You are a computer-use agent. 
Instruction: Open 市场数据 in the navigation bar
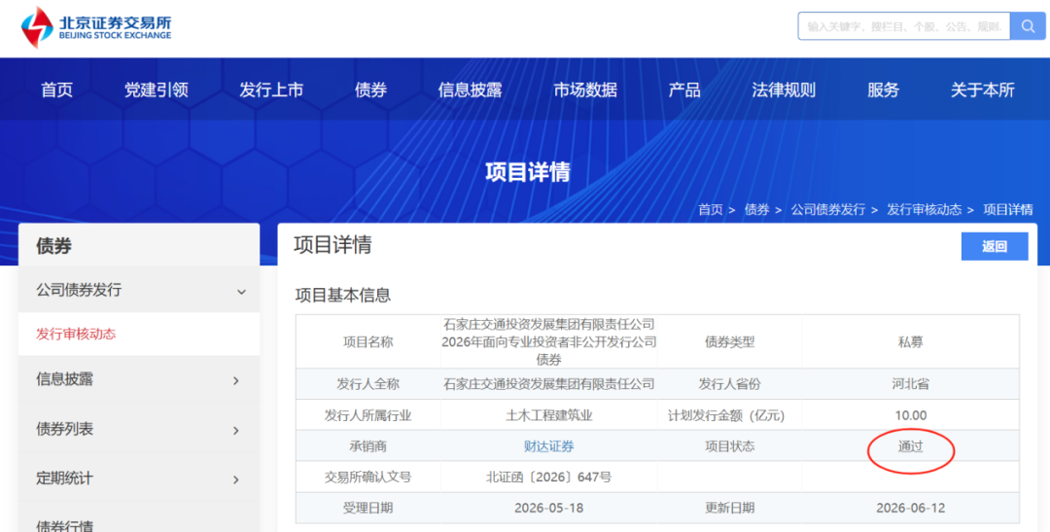click(585, 89)
